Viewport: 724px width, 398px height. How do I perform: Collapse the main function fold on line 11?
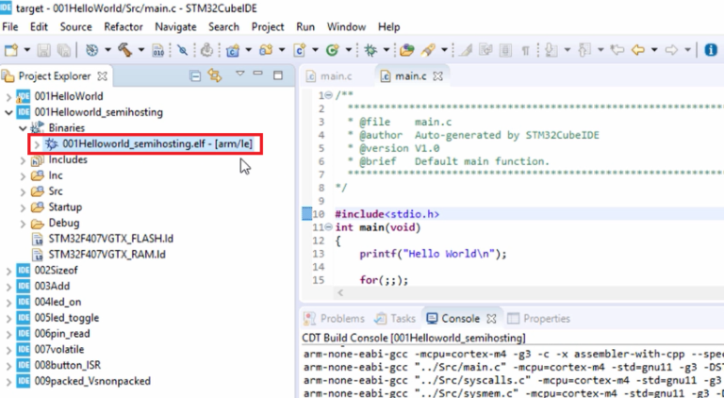click(x=328, y=226)
